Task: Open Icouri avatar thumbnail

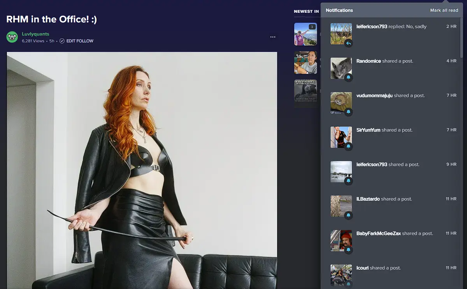Action: [341, 276]
